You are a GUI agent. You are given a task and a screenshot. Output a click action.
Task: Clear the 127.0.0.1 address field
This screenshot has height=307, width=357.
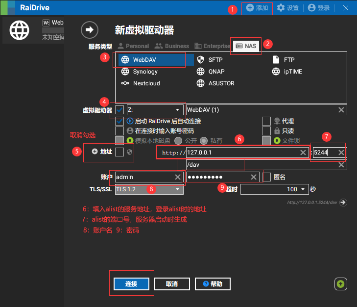click(303, 153)
